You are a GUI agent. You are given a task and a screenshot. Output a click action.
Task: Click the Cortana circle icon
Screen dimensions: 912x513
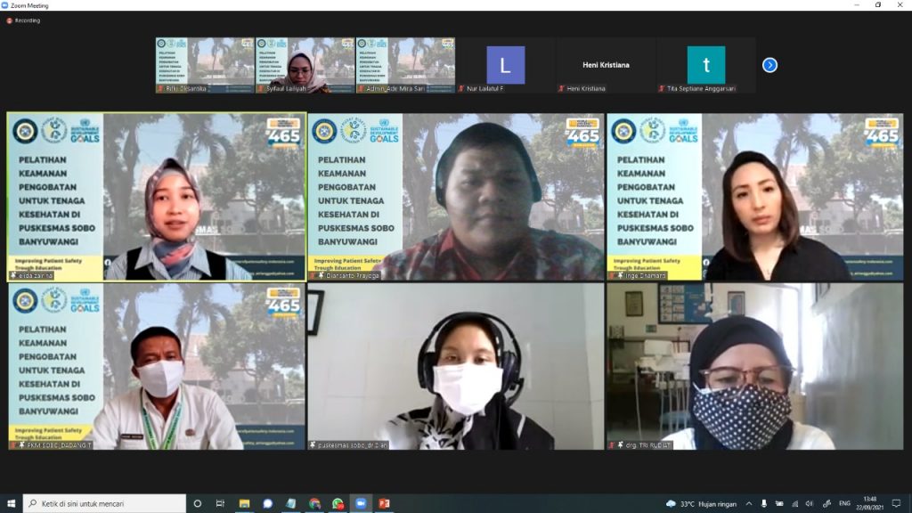point(197,503)
